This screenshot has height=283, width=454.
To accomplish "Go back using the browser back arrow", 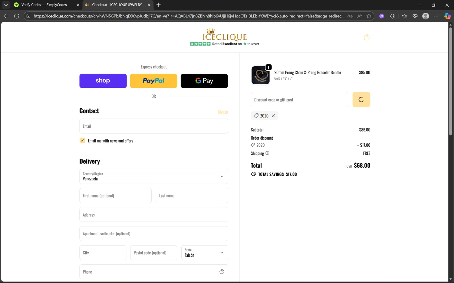I will tap(6, 16).
